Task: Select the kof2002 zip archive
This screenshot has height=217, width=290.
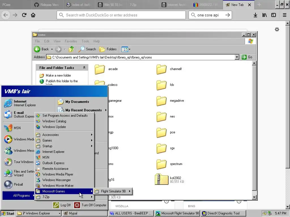Action: coord(169,179)
